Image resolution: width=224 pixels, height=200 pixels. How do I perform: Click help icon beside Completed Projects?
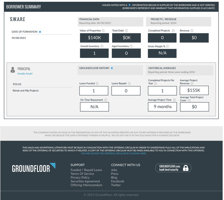pyautogui.click(x=173, y=31)
